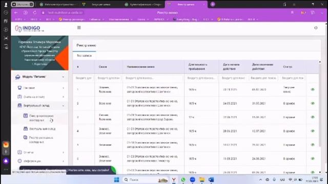Click the bookmark icon in address bar
Screen dimensions: 328x184
click(292, 13)
